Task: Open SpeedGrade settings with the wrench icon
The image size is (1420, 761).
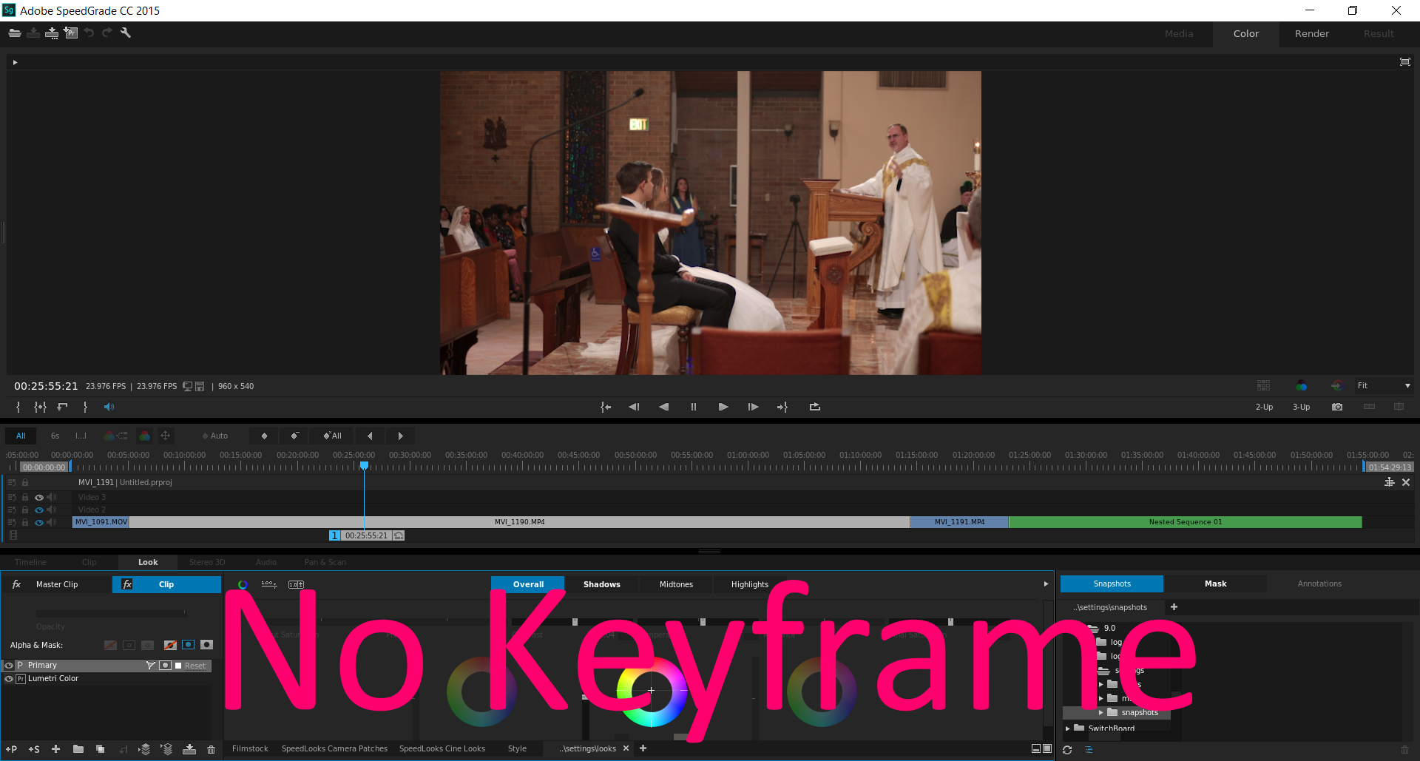Action: click(x=126, y=33)
